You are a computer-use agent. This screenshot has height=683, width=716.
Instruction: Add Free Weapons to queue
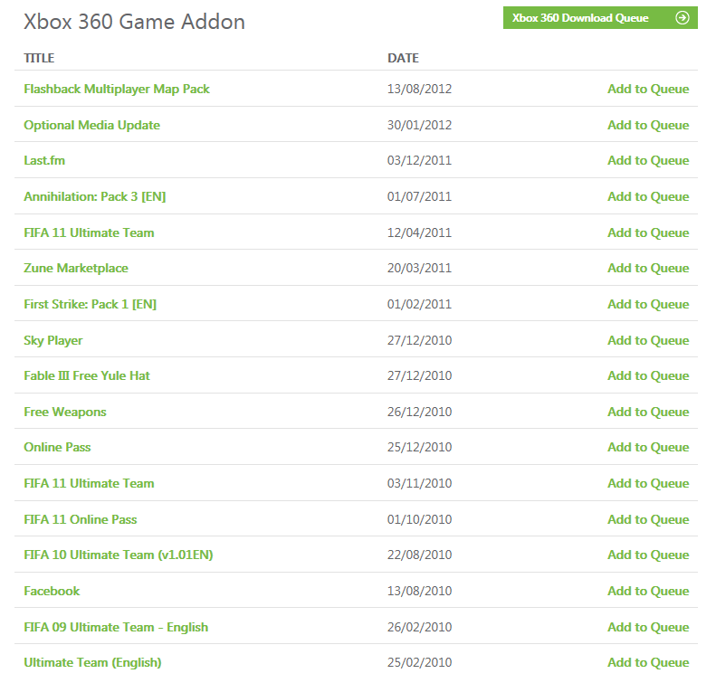648,412
